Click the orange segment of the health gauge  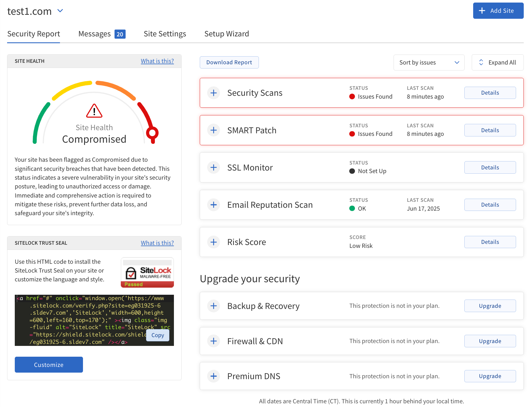116,90
